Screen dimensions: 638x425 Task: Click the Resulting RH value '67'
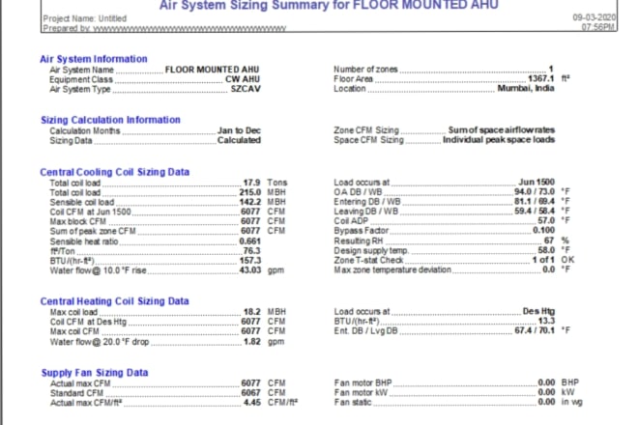point(549,241)
